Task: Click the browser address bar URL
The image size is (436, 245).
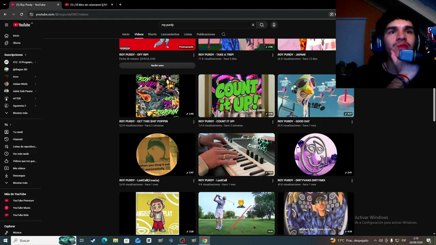Action: point(62,14)
